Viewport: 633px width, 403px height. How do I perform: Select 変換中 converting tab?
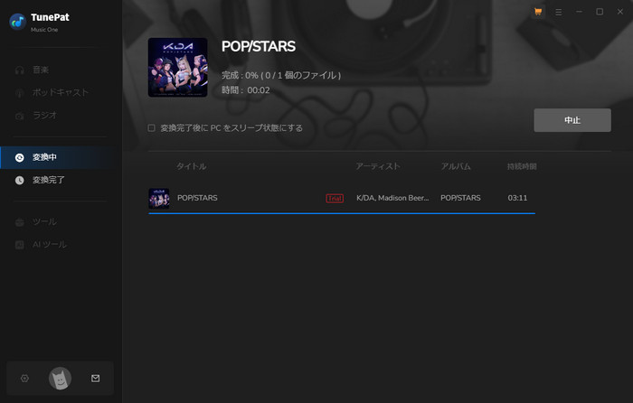(x=61, y=157)
